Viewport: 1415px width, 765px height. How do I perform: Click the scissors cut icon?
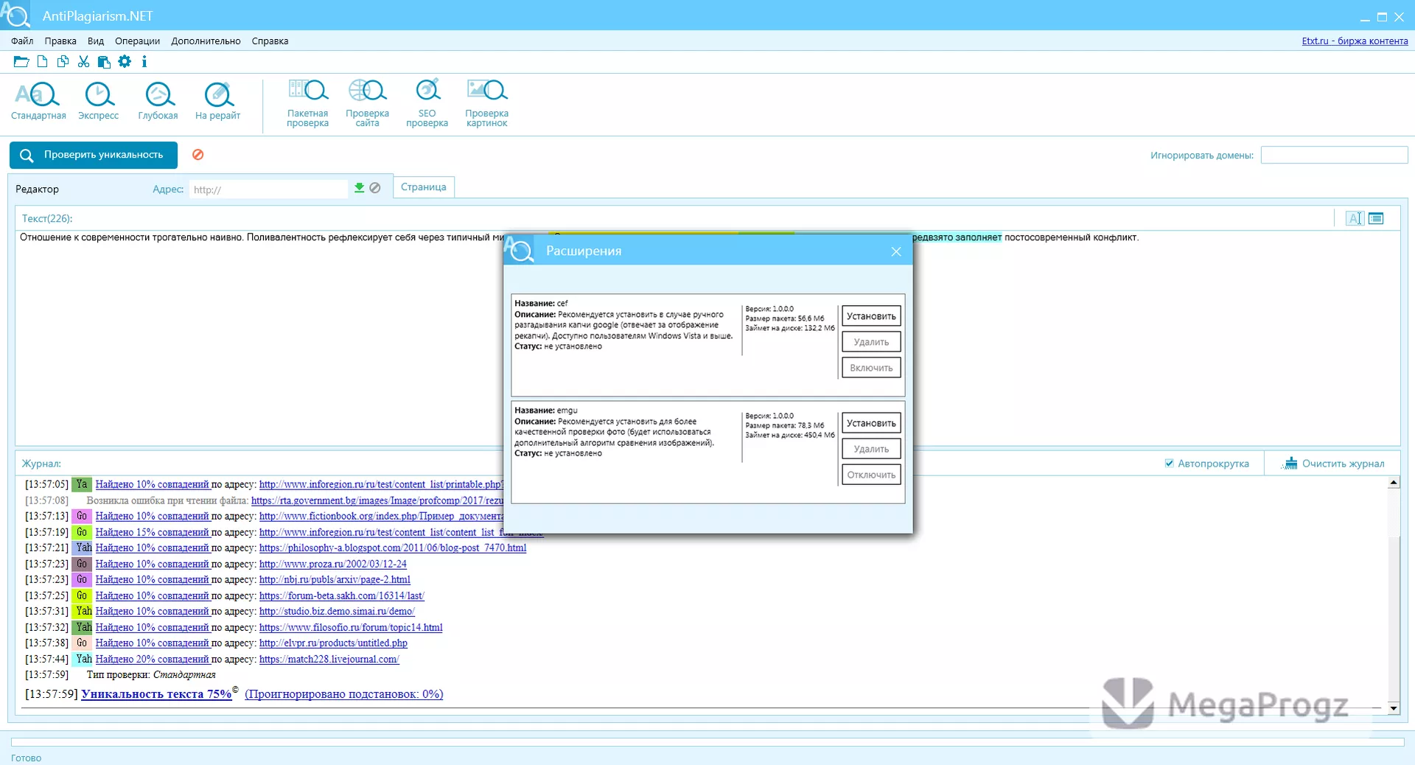click(x=83, y=62)
